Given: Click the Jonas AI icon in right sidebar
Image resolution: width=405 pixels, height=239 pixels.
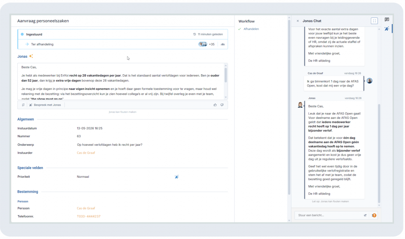Looking at the screenshot, I should click(x=387, y=29).
